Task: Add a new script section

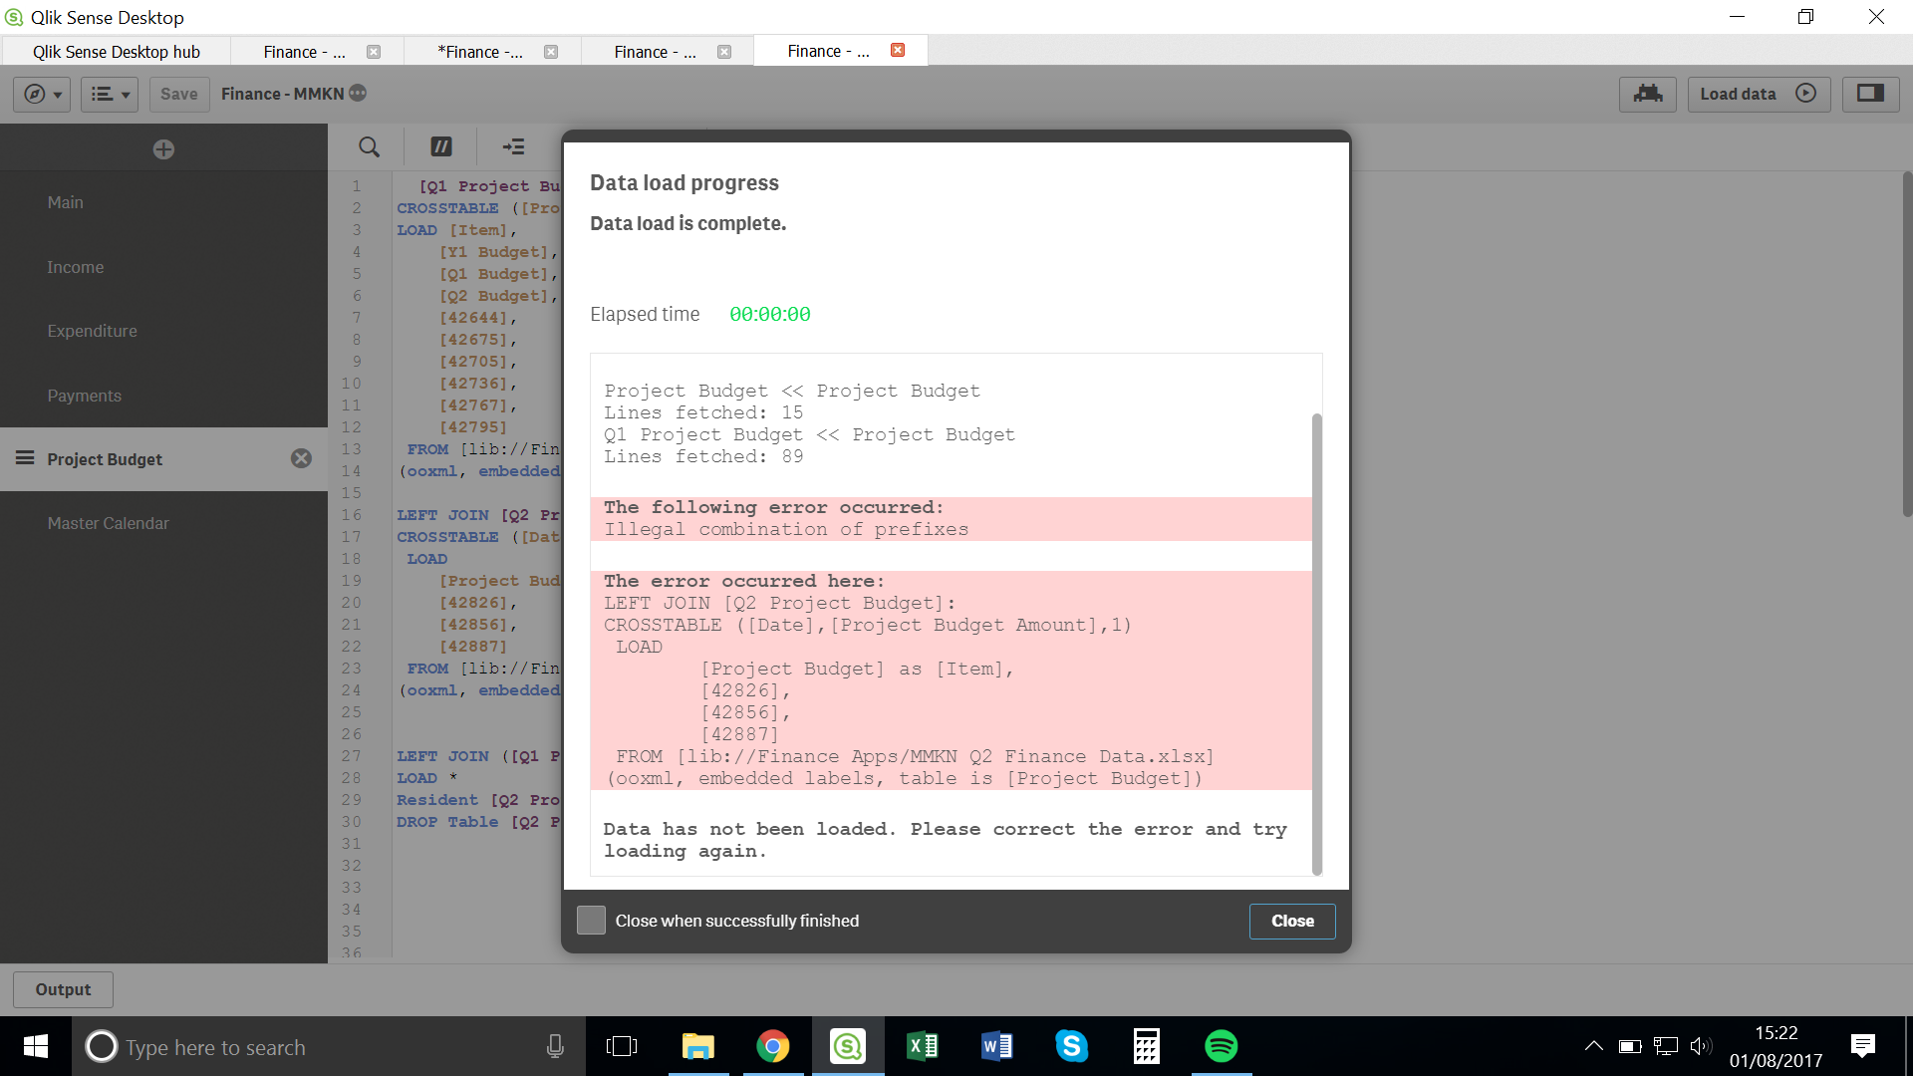Action: 163,148
